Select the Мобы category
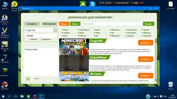This screenshot has width=177, height=99. pyautogui.click(x=81, y=33)
